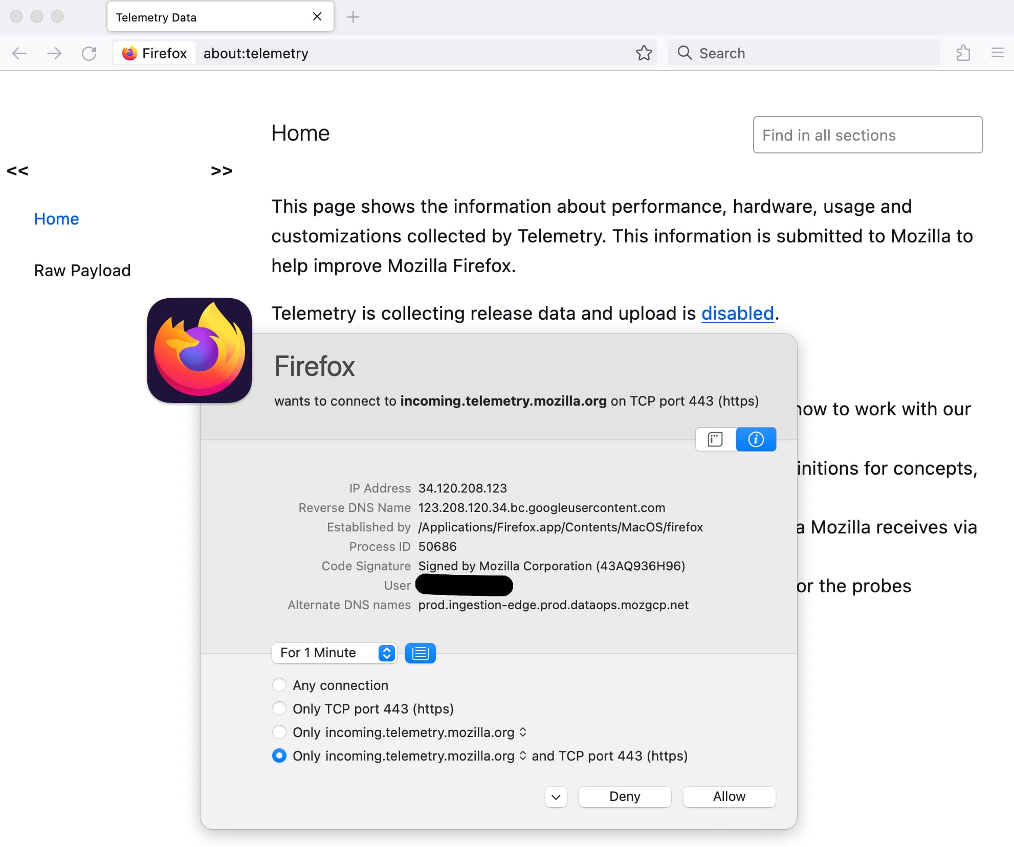Open the Firefox hamburger menu
This screenshot has width=1014, height=847.
point(997,53)
